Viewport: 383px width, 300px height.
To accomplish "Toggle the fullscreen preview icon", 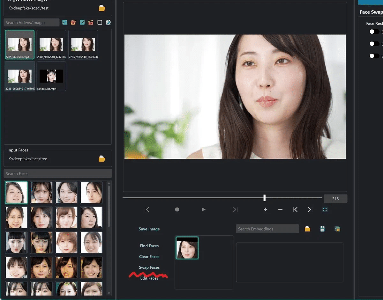I will (x=325, y=209).
